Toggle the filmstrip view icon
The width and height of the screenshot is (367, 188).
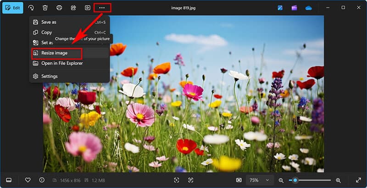[x=9, y=180]
